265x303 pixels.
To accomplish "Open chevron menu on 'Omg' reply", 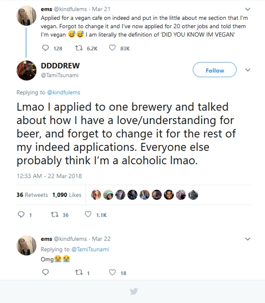I will [248, 239].
